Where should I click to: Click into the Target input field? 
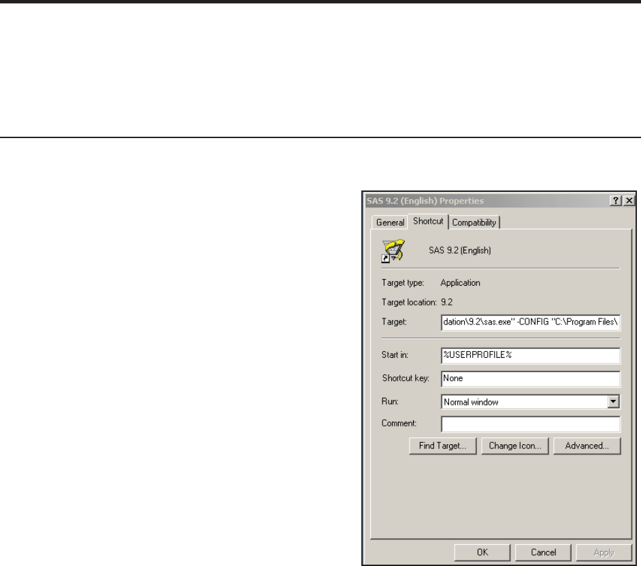tap(531, 322)
